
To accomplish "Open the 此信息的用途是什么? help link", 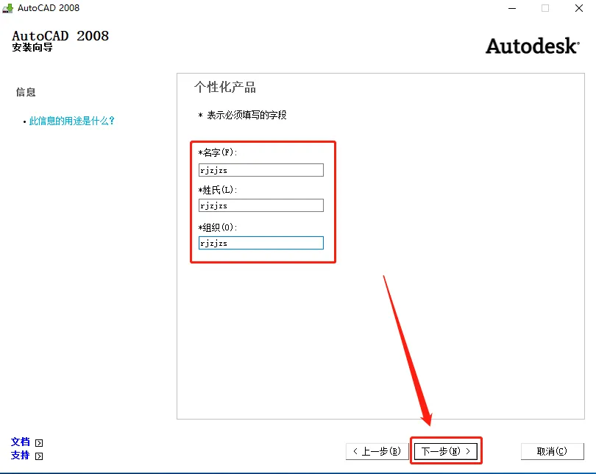I will coord(71,121).
